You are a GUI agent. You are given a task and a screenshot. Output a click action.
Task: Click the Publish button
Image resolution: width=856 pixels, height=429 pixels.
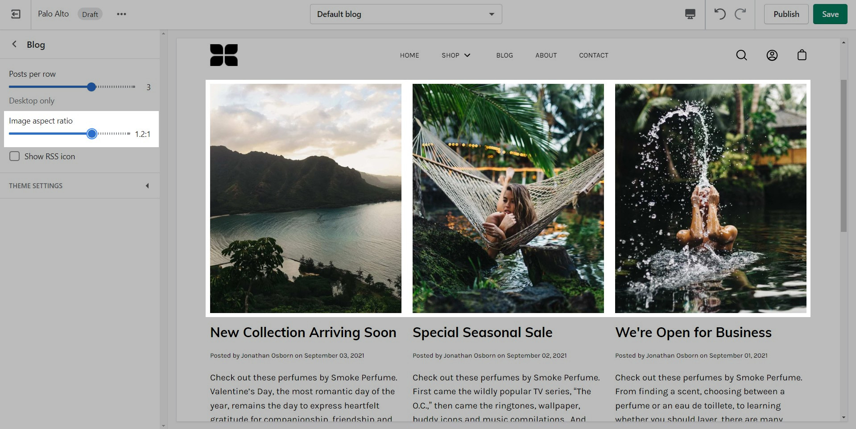(x=786, y=14)
